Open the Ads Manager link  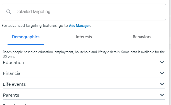(x=80, y=26)
